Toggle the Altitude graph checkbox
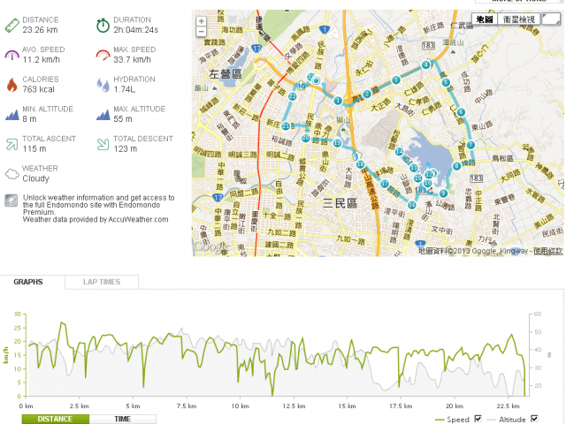The width and height of the screenshot is (566, 424). (x=534, y=419)
